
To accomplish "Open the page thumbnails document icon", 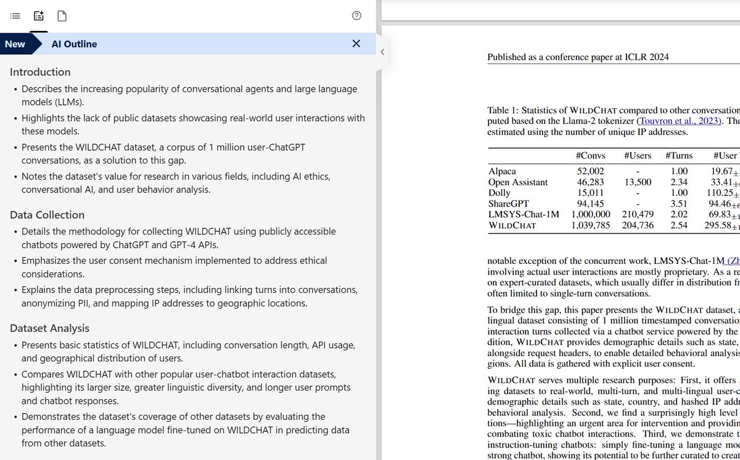I will 62,15.
